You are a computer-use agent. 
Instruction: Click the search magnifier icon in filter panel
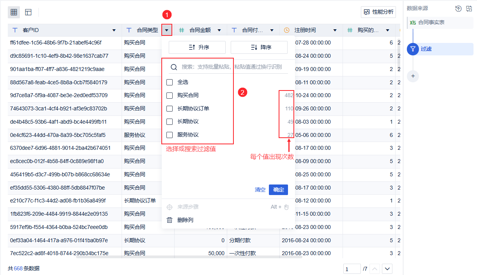point(174,67)
